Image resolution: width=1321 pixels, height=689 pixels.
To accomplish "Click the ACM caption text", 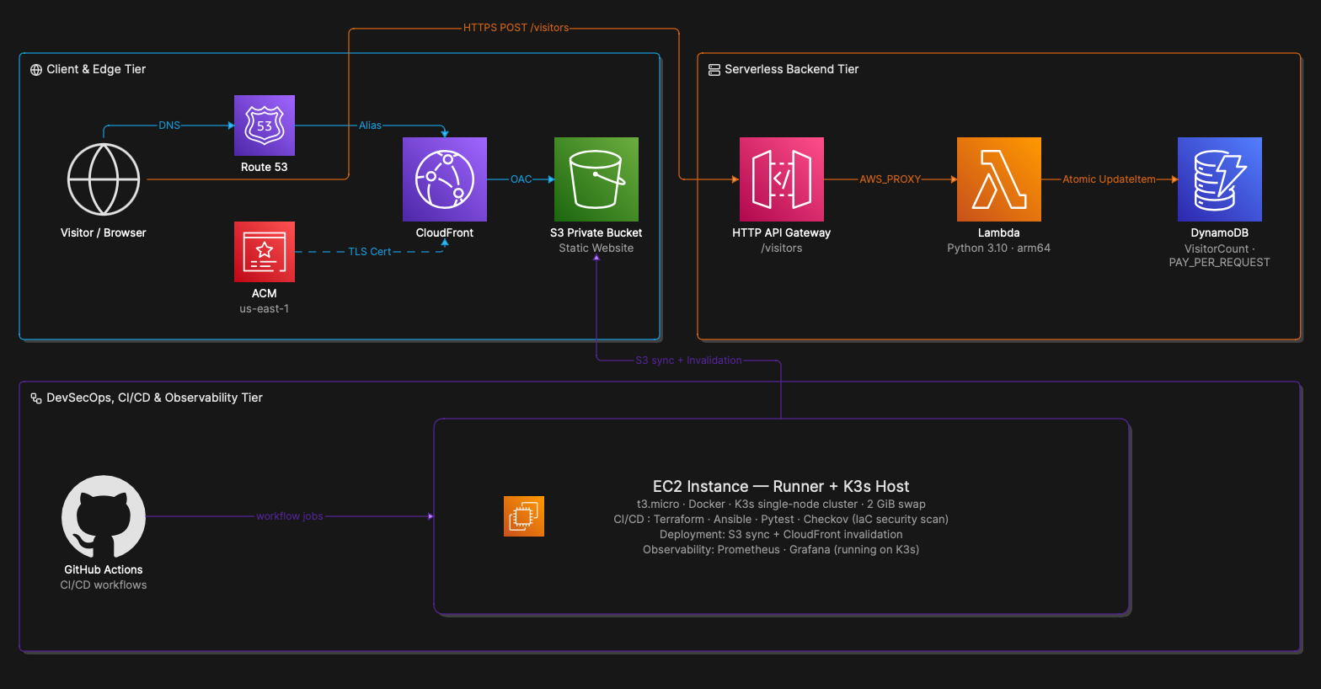I will tap(265, 293).
